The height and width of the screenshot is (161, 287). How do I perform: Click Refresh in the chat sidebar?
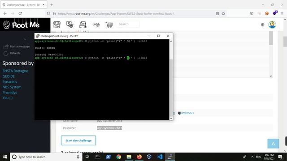coord(12,53)
